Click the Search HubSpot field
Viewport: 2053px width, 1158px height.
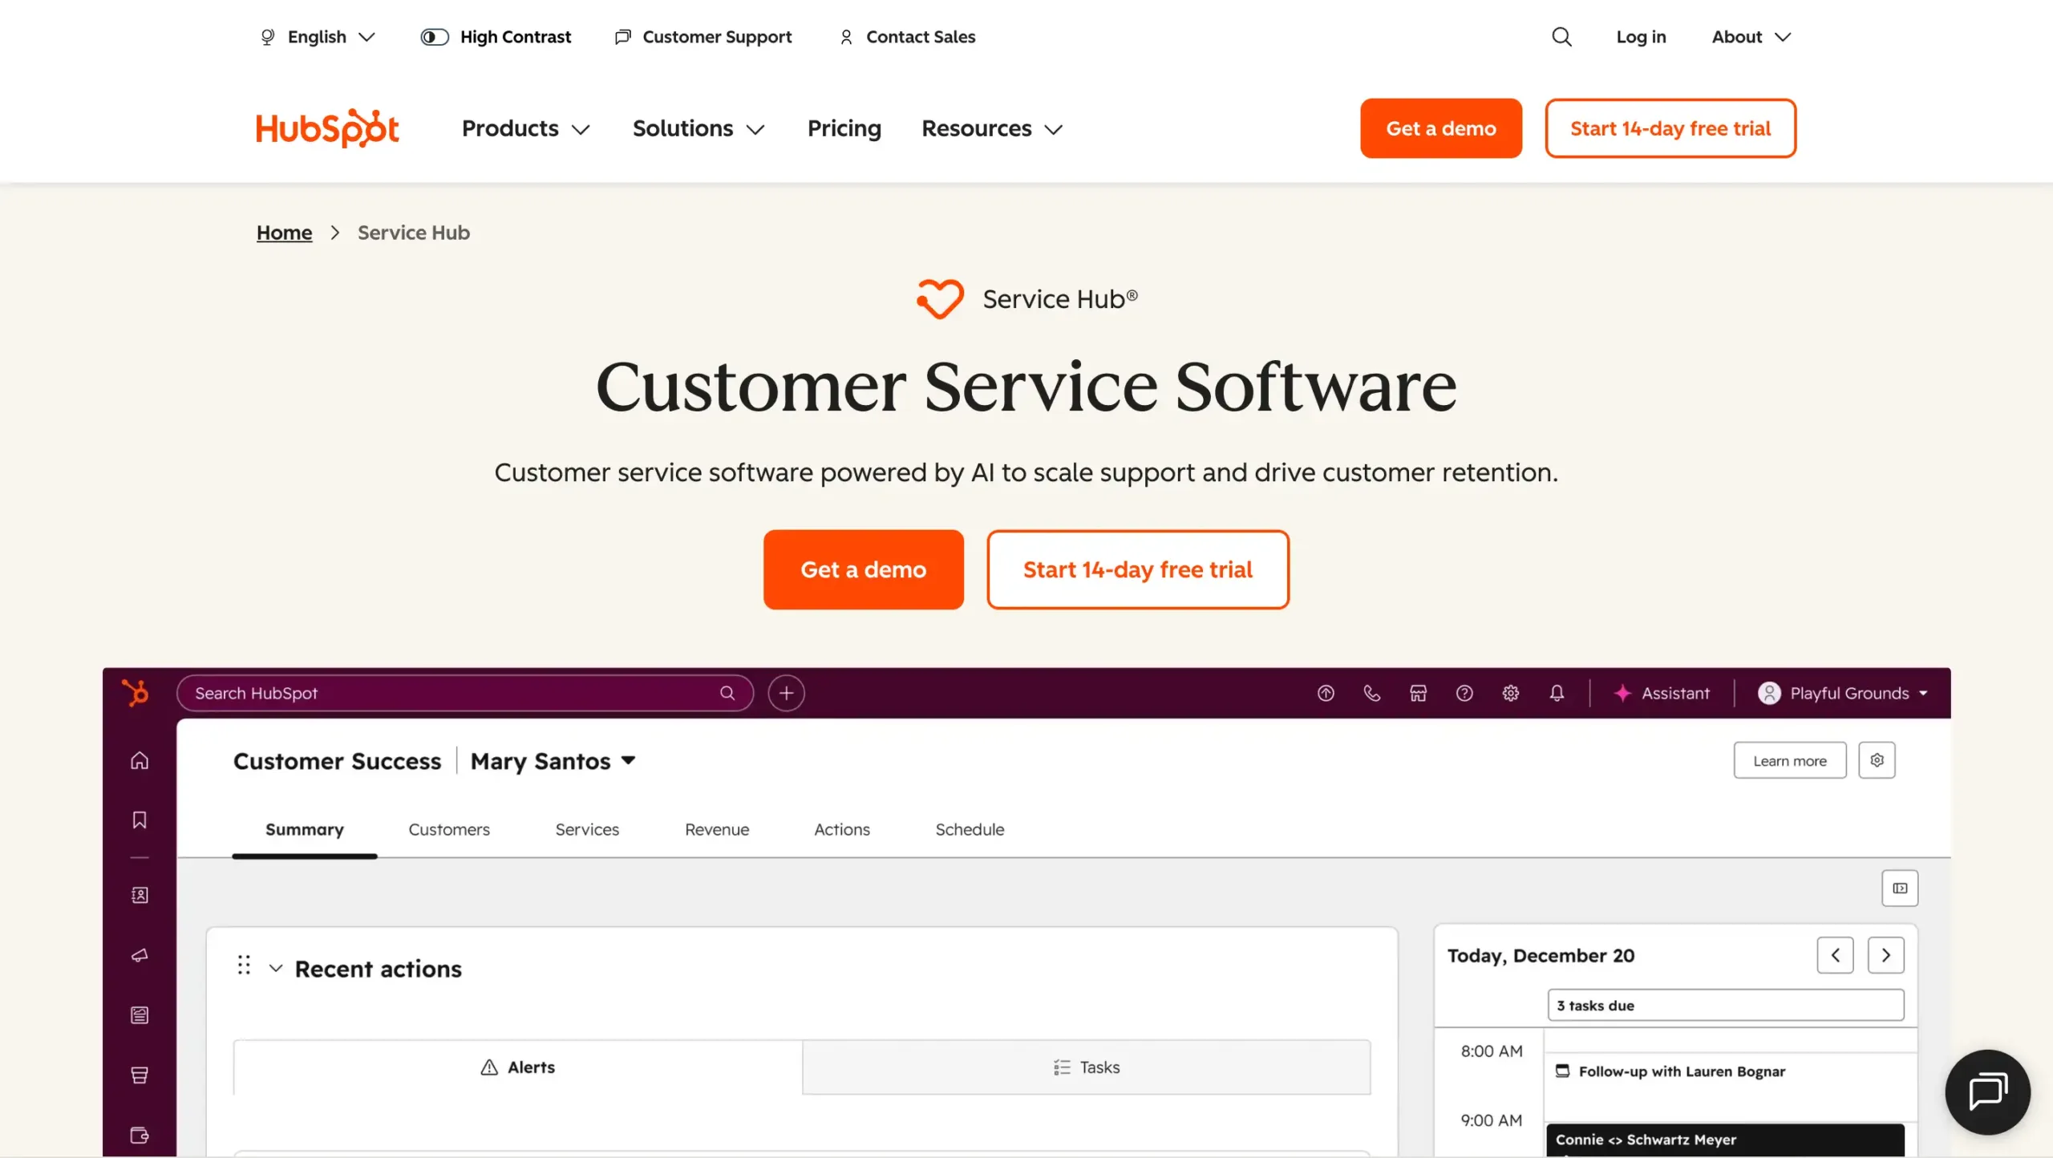coord(465,693)
